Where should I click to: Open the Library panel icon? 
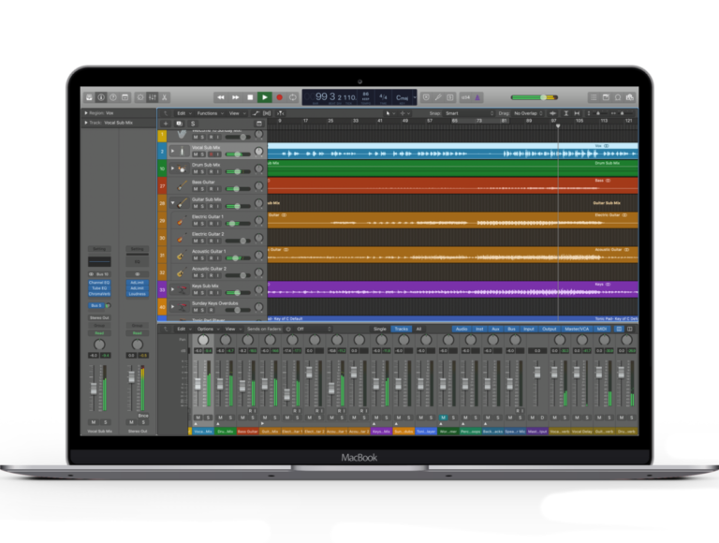click(x=90, y=97)
